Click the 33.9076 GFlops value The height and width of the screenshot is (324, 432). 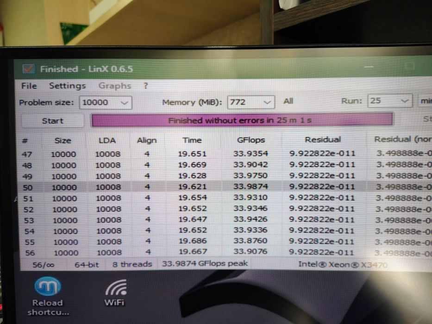click(x=250, y=251)
